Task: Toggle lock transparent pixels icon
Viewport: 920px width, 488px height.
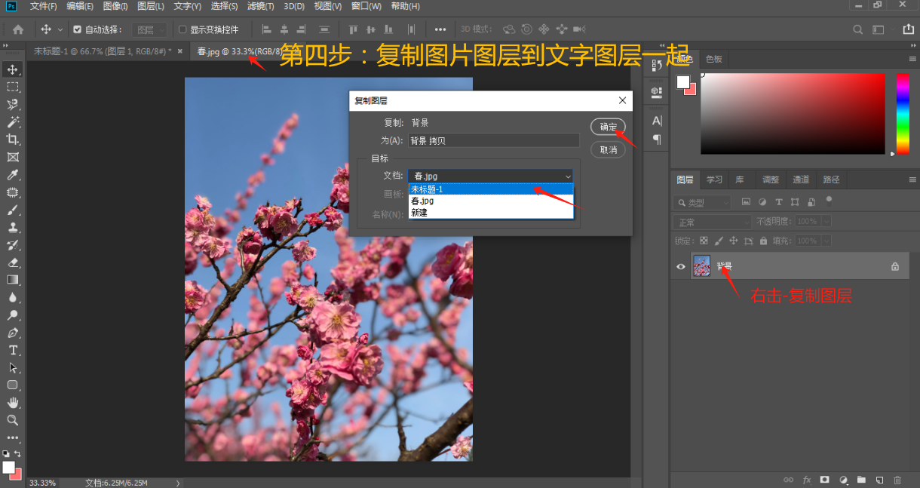Action: [x=704, y=241]
